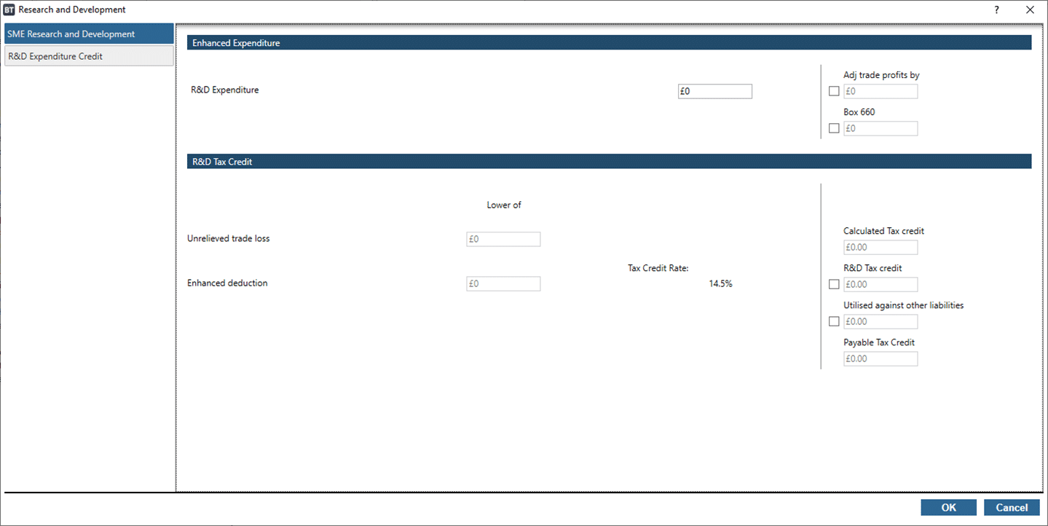Select SME Research and Development tab
This screenshot has height=526, width=1048.
click(89, 34)
